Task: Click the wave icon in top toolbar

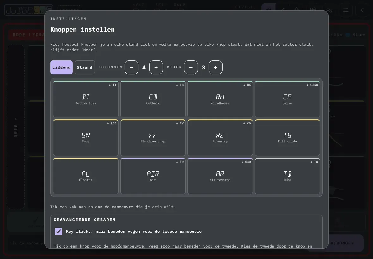Action: 329,10
